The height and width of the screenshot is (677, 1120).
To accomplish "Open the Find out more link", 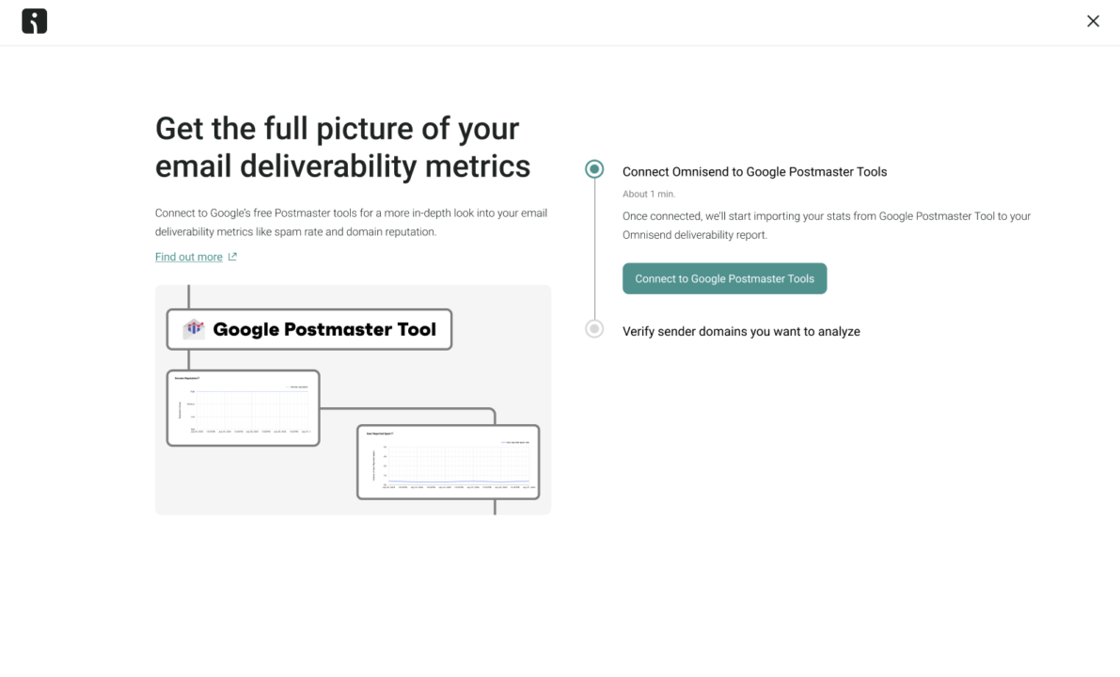I will (x=189, y=257).
